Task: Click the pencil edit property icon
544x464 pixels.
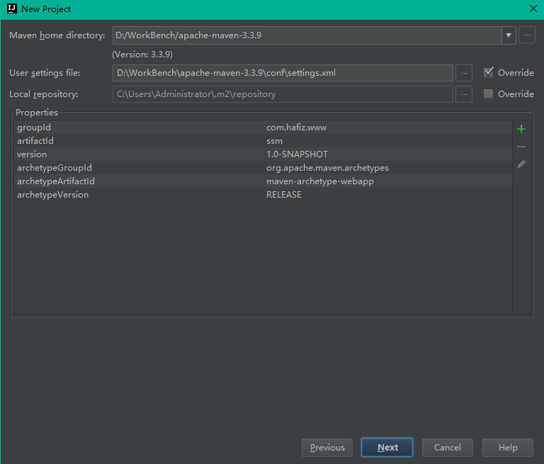Action: coord(521,164)
